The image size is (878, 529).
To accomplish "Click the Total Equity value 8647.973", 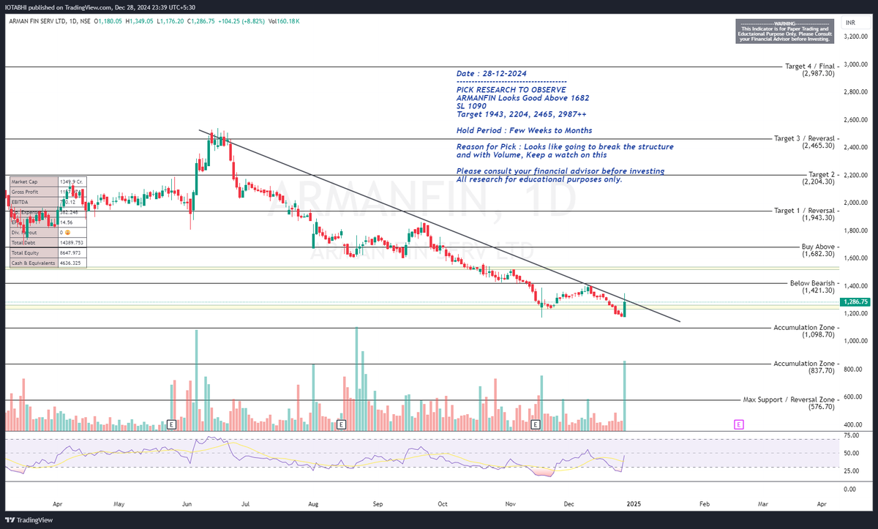I will [71, 252].
